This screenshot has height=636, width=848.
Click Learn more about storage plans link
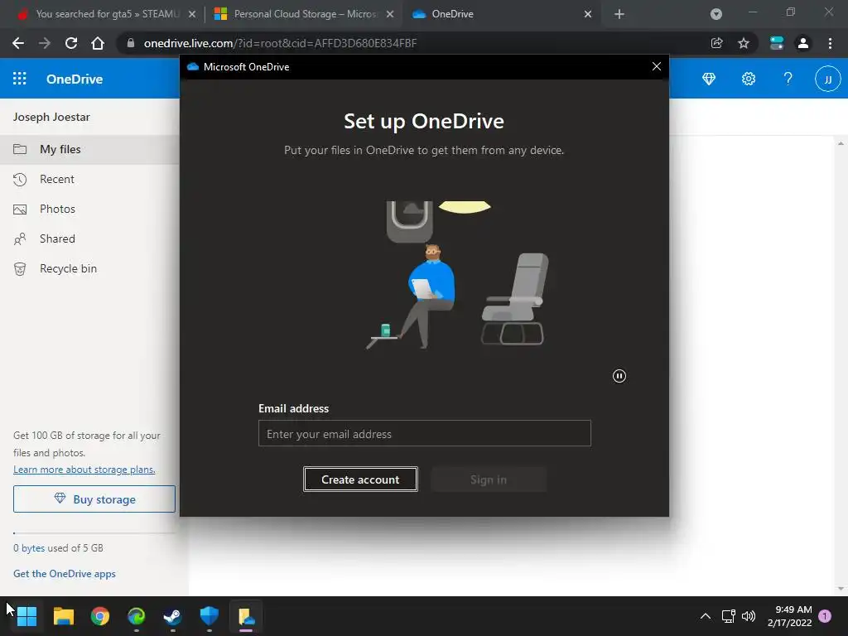click(84, 470)
